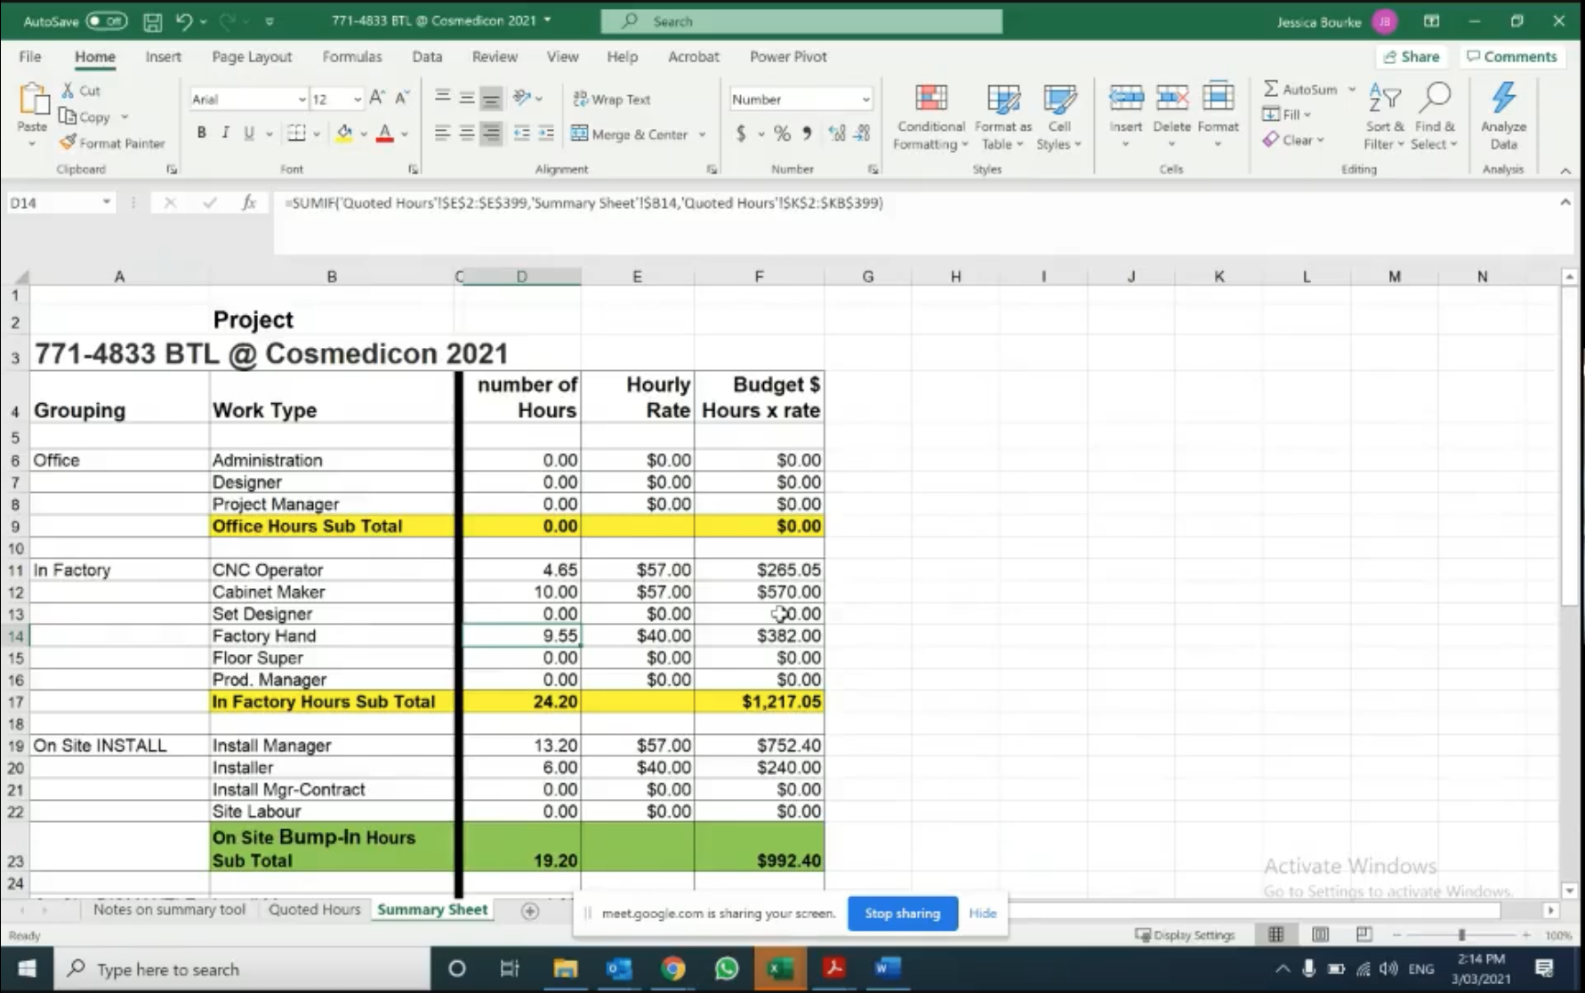
Task: Click the Decrease Font Size icon
Action: [x=401, y=99]
